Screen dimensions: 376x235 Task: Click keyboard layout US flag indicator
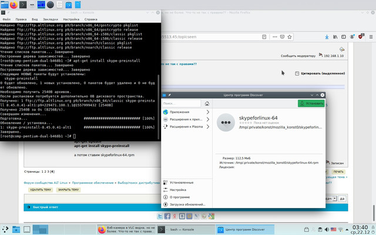pos(333,229)
